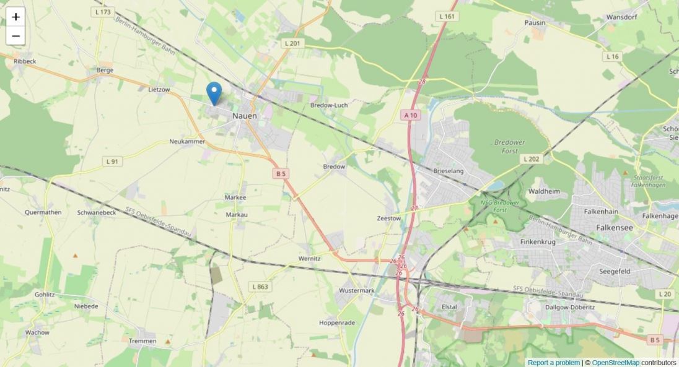Click the L 173 road shield

[103, 12]
